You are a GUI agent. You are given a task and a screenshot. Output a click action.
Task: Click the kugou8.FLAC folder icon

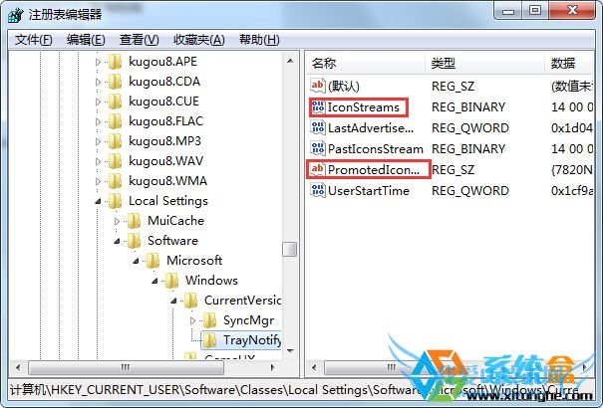(115, 121)
